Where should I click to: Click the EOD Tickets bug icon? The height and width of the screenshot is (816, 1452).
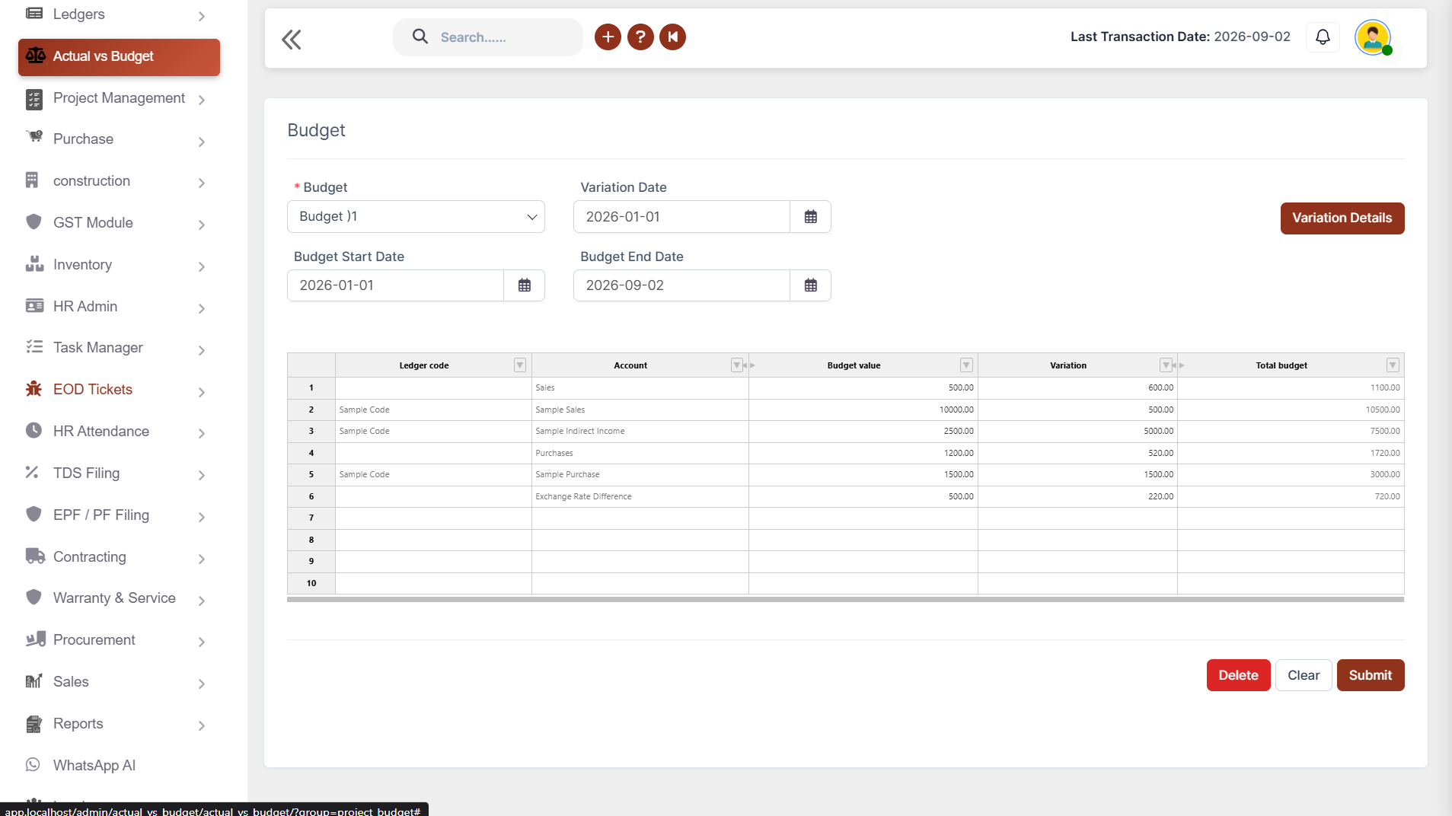(34, 389)
